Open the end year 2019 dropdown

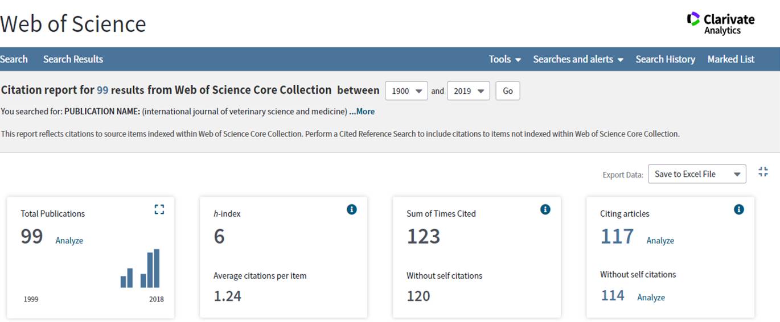469,91
